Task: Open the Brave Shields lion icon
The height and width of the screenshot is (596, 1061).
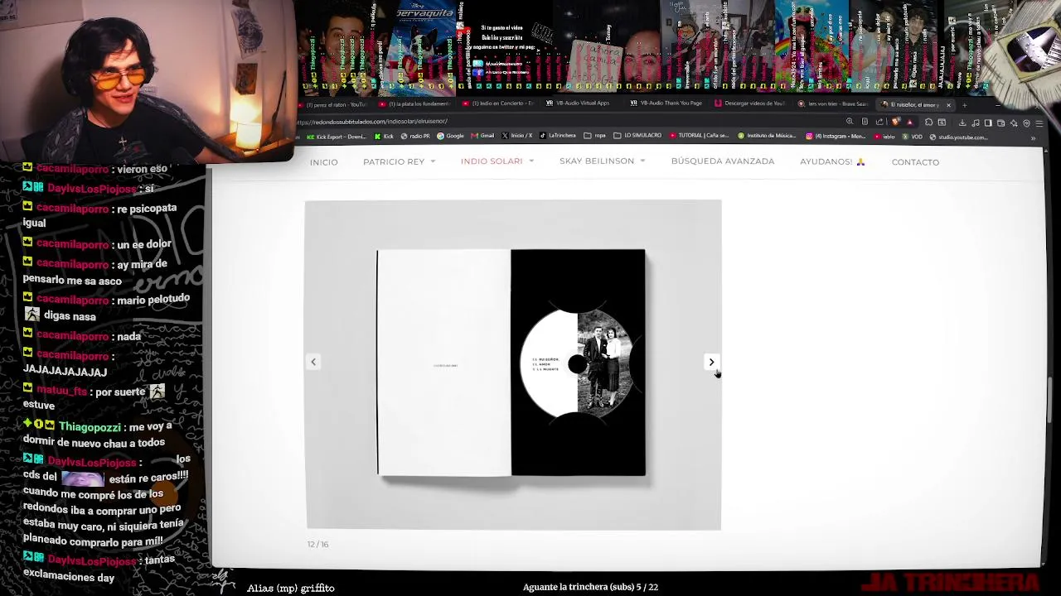Action: [895, 122]
